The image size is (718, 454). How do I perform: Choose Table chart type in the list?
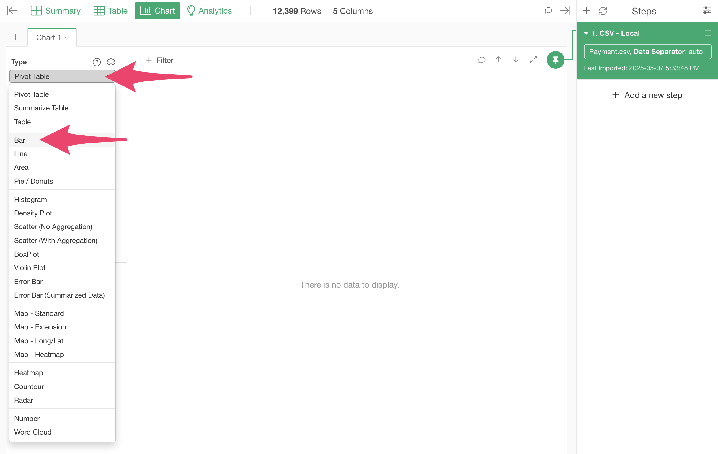click(x=62, y=122)
